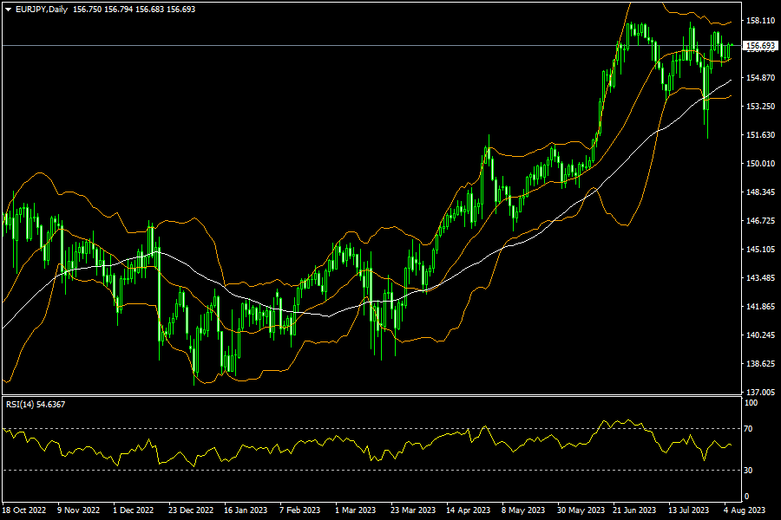This screenshot has width=781, height=520.
Task: Click the OHLC values 156.750 156.794 156.683 156.693
Action: [x=134, y=10]
